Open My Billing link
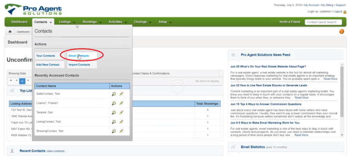 (x=327, y=5)
